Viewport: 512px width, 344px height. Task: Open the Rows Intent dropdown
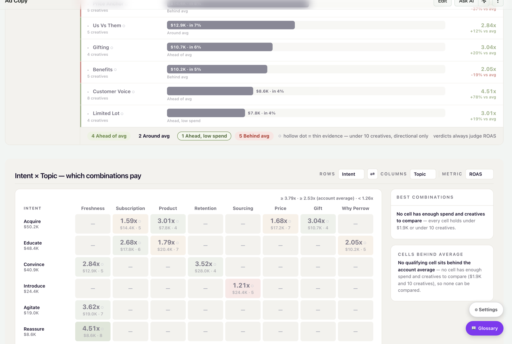pos(351,174)
